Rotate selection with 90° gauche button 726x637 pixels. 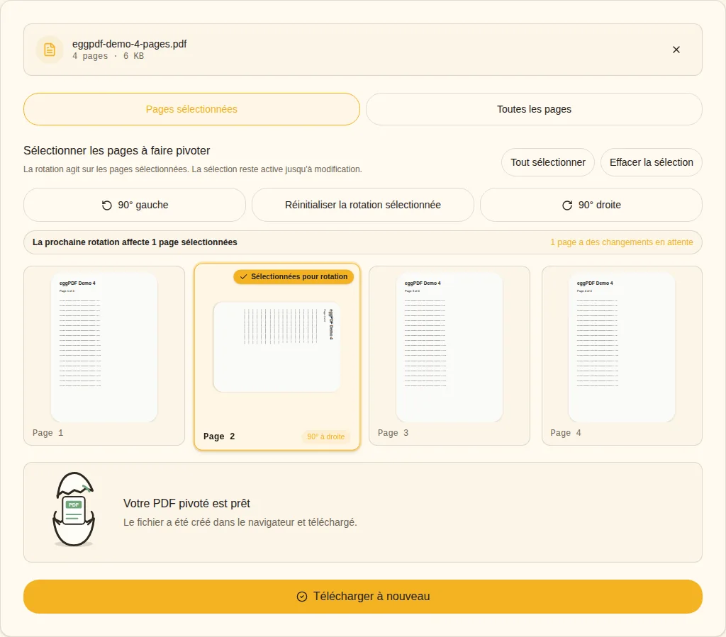[x=135, y=205]
